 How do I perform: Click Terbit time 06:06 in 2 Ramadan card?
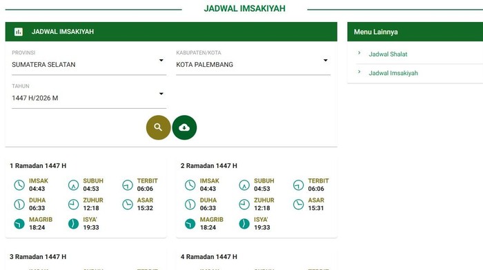pyautogui.click(x=316, y=189)
